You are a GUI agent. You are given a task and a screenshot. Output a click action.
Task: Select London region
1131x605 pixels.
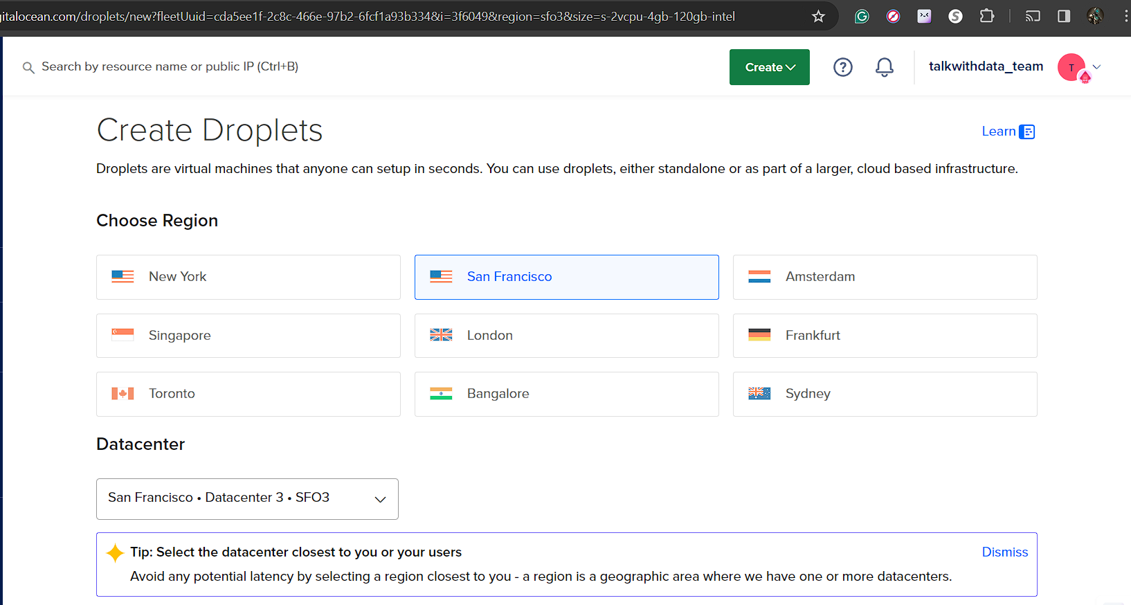click(566, 336)
